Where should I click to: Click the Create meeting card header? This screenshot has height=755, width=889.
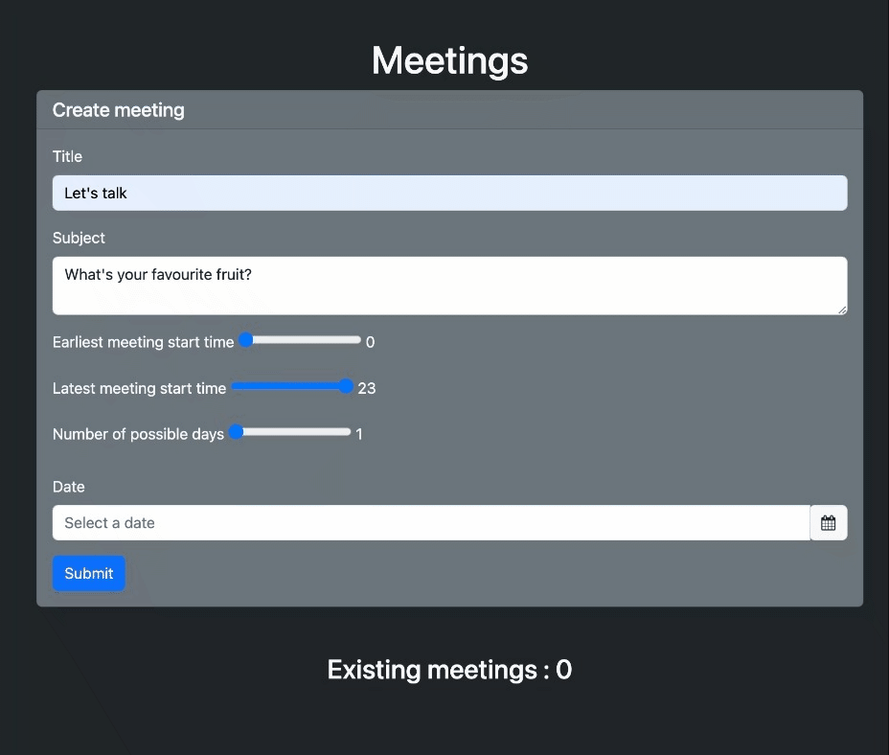pyautogui.click(x=449, y=110)
